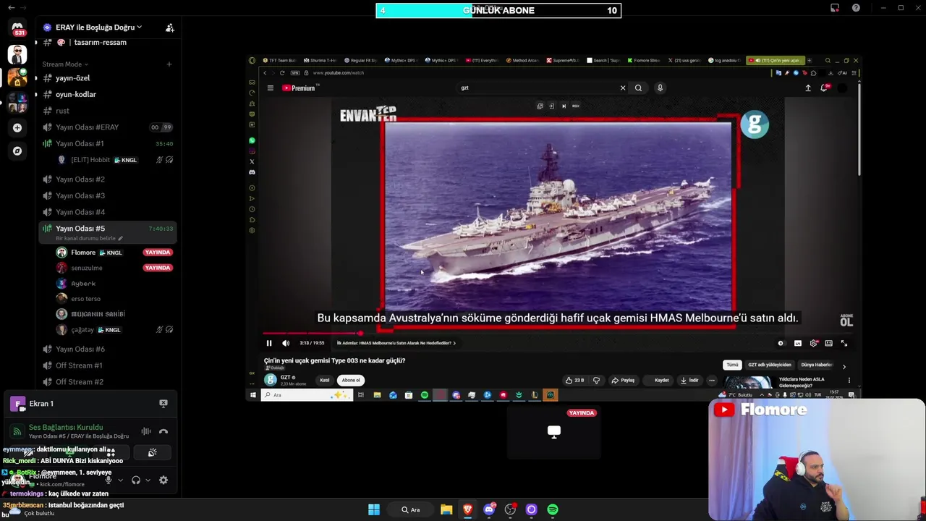Open the Discover servers compass icon
The height and width of the screenshot is (521, 926).
click(x=17, y=151)
